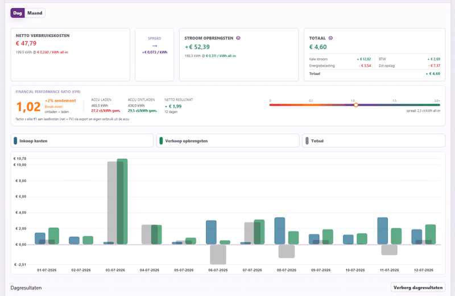The image size is (455, 296).
Task: Click the Kale stroom row value
Action: [364, 59]
